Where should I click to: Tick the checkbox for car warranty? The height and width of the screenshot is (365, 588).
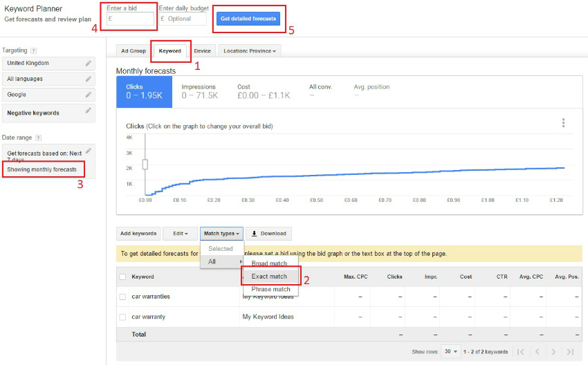click(x=122, y=317)
